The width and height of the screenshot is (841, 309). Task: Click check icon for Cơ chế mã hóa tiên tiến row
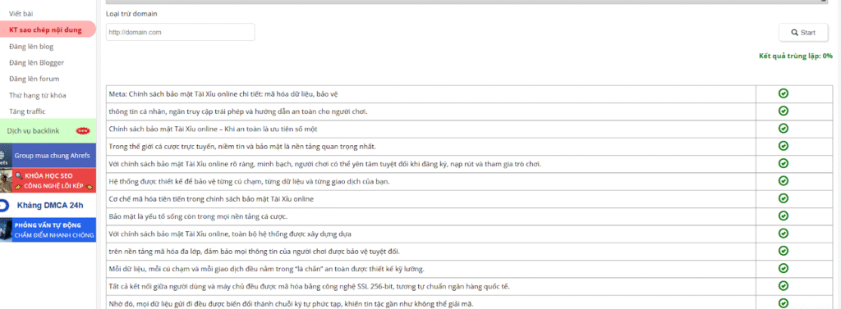[783, 198]
